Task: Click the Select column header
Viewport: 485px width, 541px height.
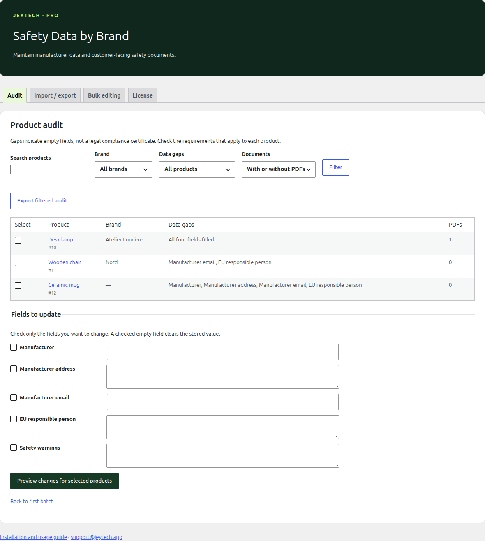Action: click(23, 225)
